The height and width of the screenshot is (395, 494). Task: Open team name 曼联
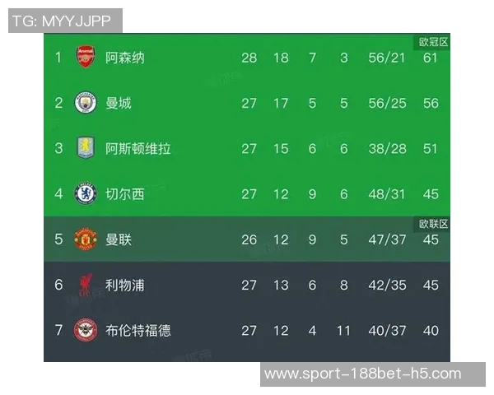[x=119, y=239]
